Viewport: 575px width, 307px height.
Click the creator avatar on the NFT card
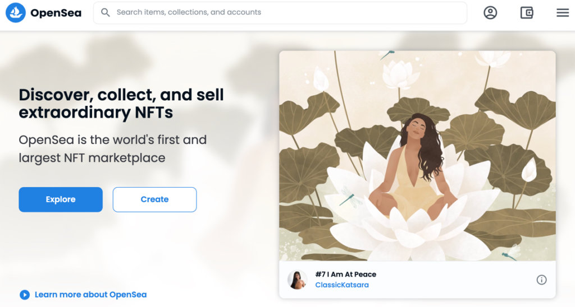[297, 280]
